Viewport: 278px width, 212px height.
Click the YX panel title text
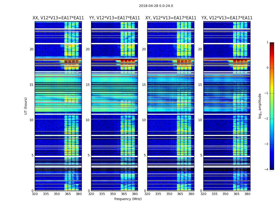227,18
